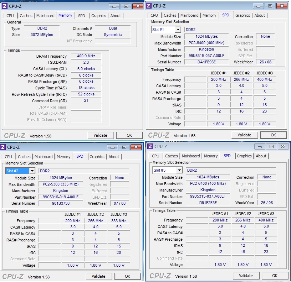This screenshot has height=282, width=291.
Task: Click Validate in Slot #1 window
Action: tap(244, 135)
